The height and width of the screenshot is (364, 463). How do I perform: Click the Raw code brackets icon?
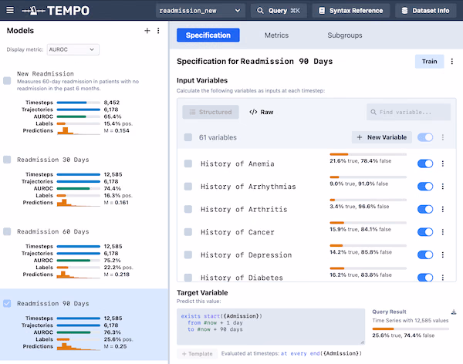coord(253,112)
